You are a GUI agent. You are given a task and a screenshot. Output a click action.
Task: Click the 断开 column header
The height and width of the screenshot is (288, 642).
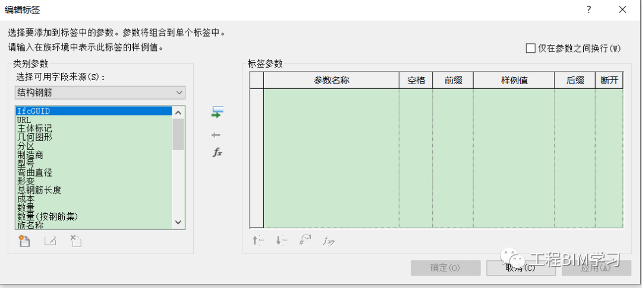[x=609, y=81]
